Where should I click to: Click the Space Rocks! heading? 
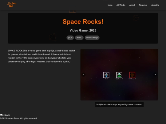[x=83, y=22]
